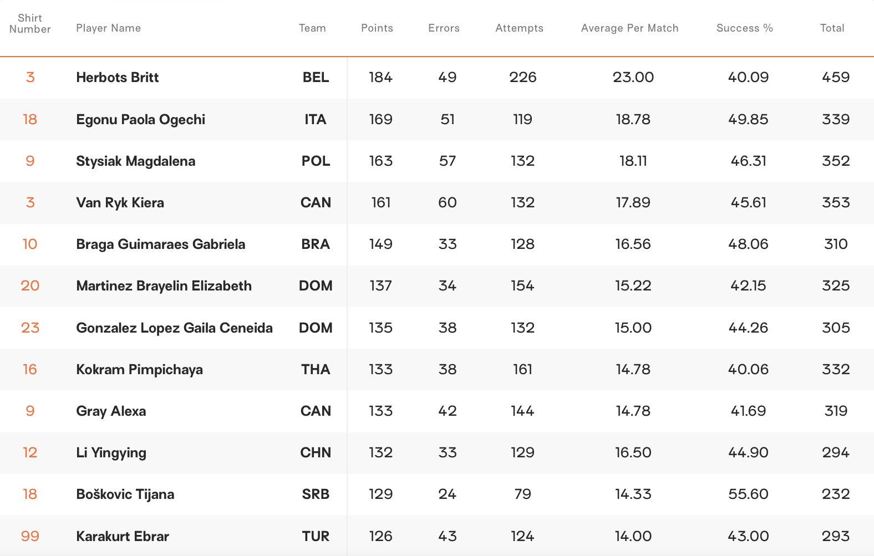
Task: Select player Stysiak Magdalena
Action: pos(135,161)
